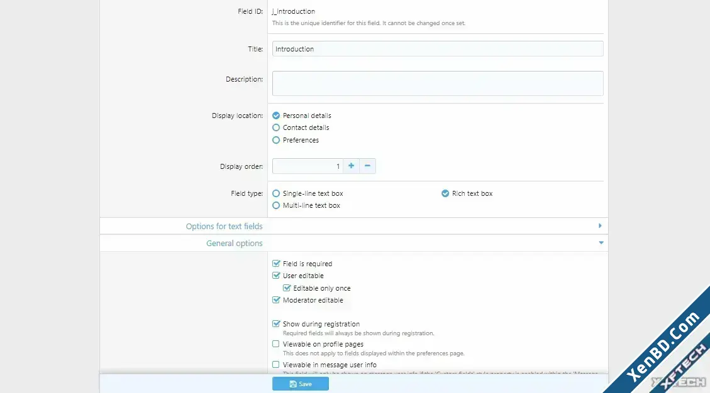The width and height of the screenshot is (710, 393).
Task: Collapse the General options section
Action: (x=353, y=244)
